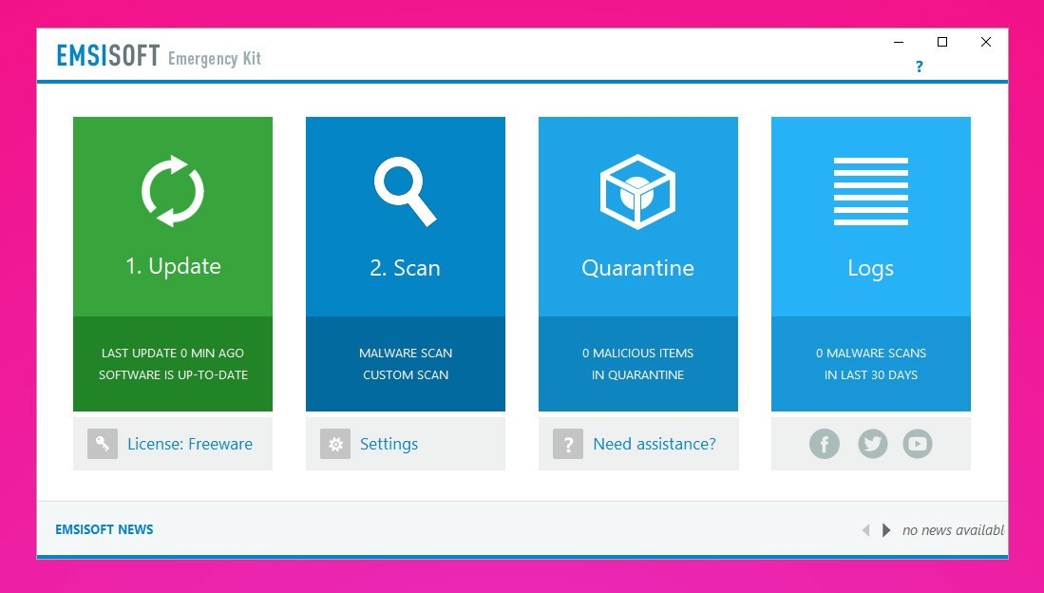Click the 'EMSISOFT NEWS' heading

104,529
